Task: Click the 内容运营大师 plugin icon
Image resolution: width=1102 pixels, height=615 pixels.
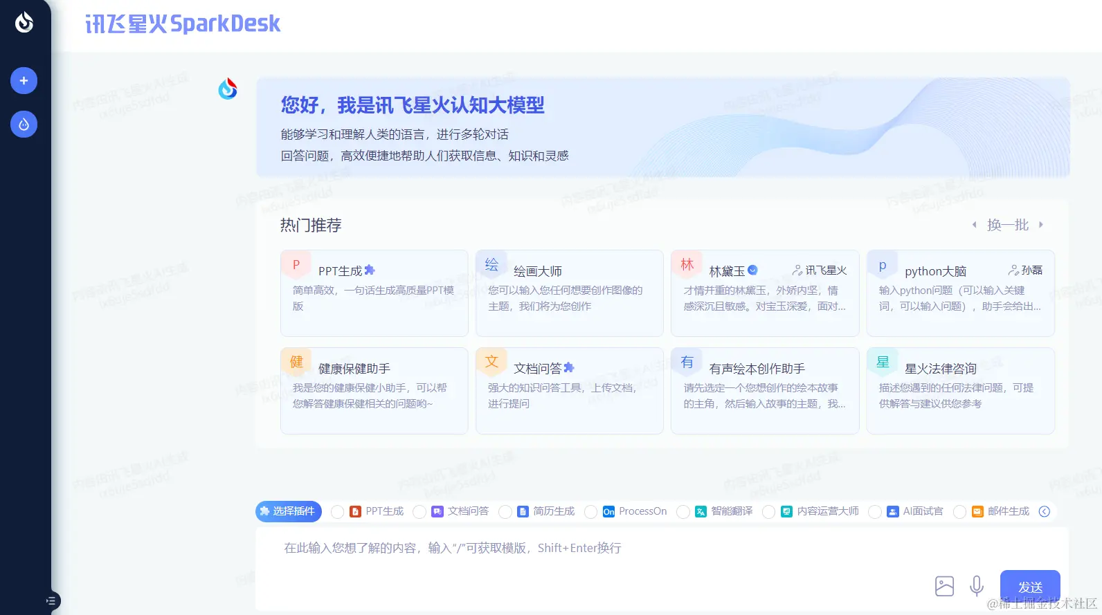Action: click(786, 512)
